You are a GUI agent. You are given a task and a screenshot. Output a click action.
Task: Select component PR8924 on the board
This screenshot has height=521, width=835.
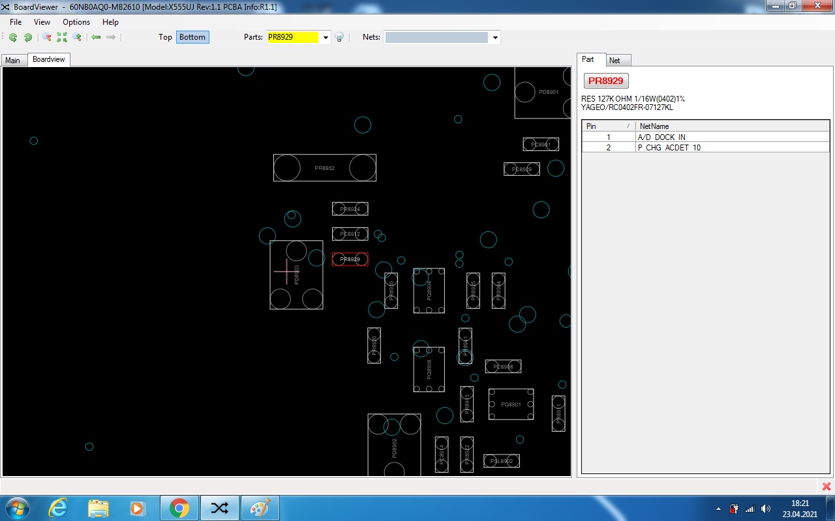pos(350,209)
